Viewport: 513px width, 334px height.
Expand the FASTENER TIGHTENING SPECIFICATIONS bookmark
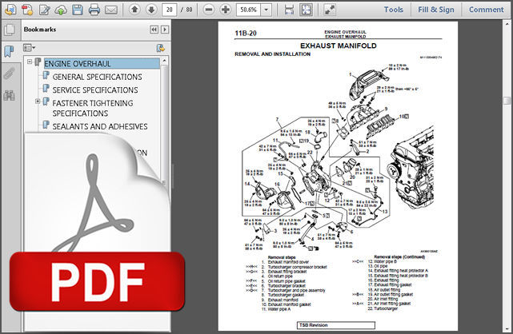click(x=38, y=101)
